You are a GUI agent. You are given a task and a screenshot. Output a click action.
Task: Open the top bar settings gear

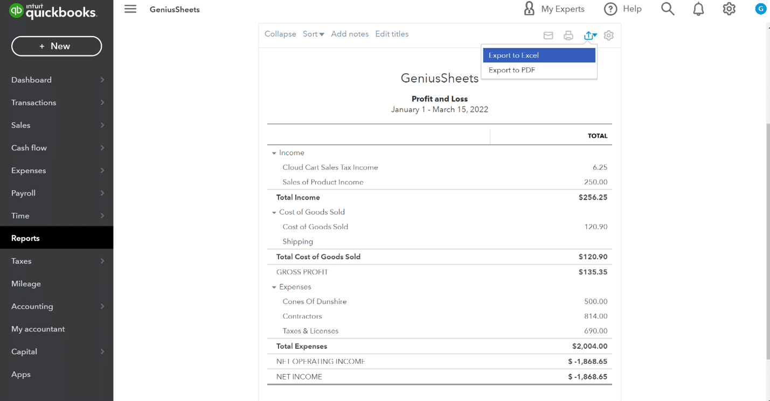click(x=729, y=9)
